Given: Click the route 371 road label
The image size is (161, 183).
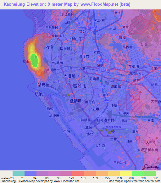Looking at the screenshot, I should click(101, 115).
